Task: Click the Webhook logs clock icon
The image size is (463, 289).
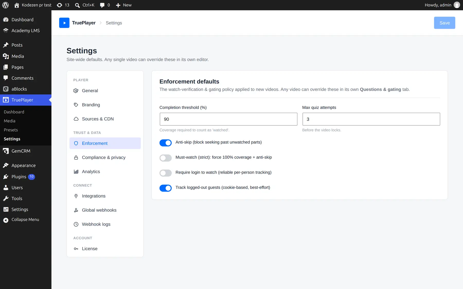Action: pos(76,224)
